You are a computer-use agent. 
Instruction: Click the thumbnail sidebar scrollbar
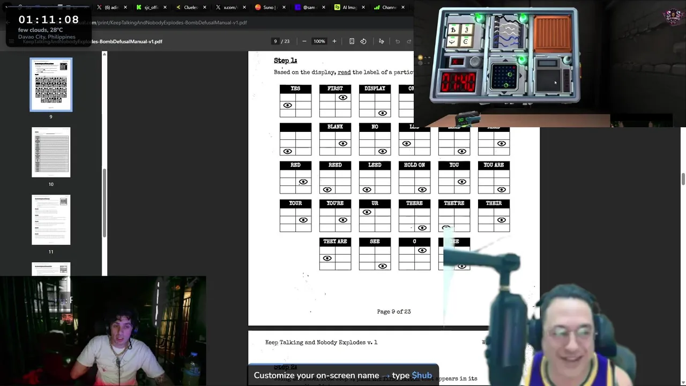[x=105, y=204]
